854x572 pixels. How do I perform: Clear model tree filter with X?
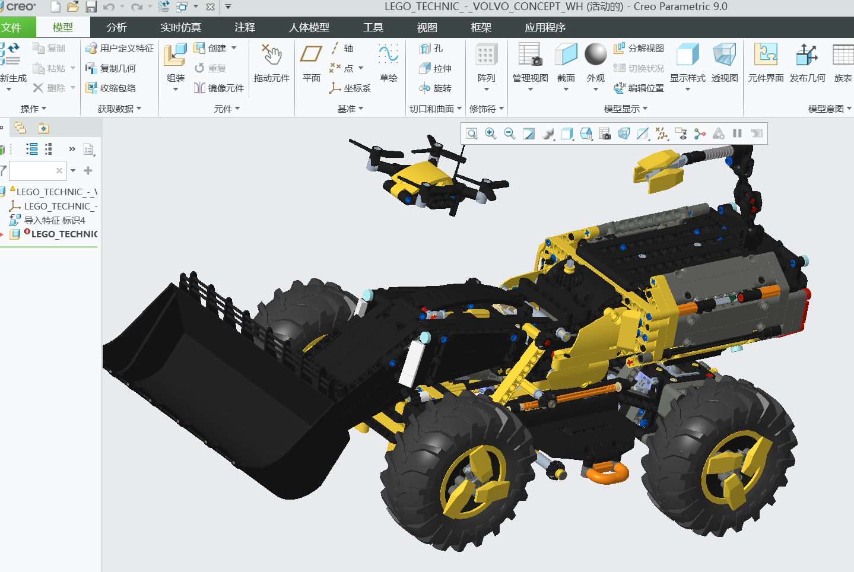[x=59, y=171]
